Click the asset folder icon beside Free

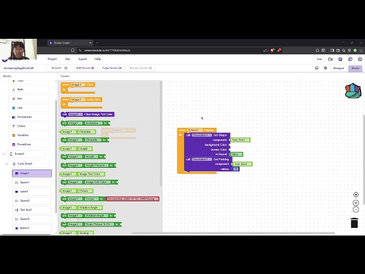330,59
